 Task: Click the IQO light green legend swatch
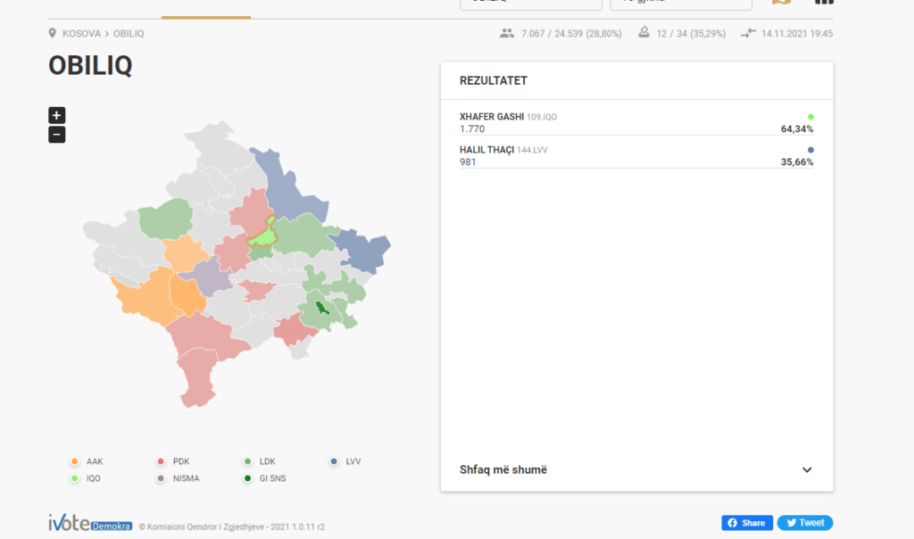[75, 478]
